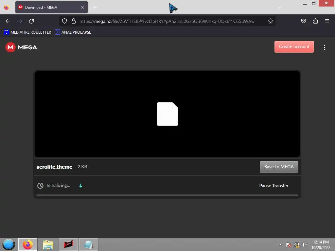
Task: Click the Save to MEGA button
Action: point(279,167)
